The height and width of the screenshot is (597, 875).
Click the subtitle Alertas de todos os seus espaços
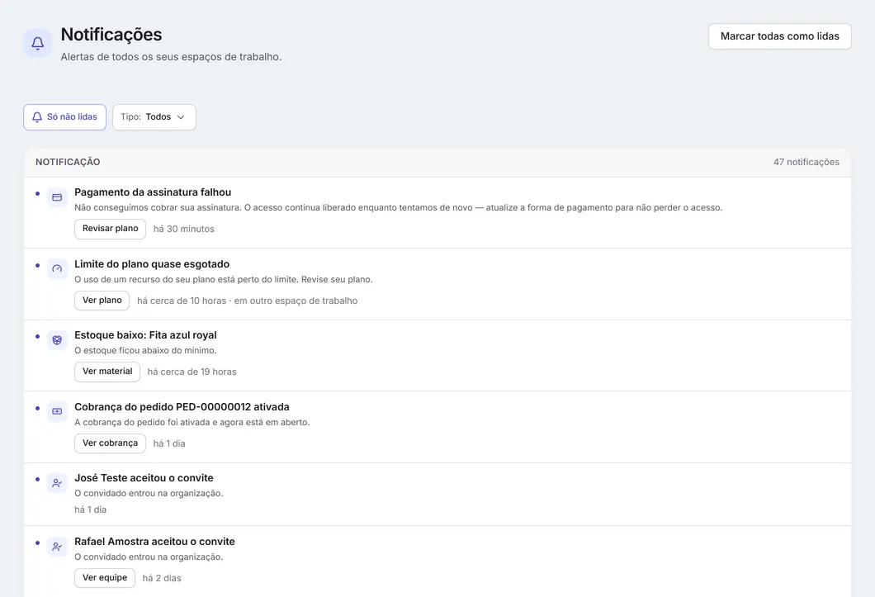[x=171, y=57]
